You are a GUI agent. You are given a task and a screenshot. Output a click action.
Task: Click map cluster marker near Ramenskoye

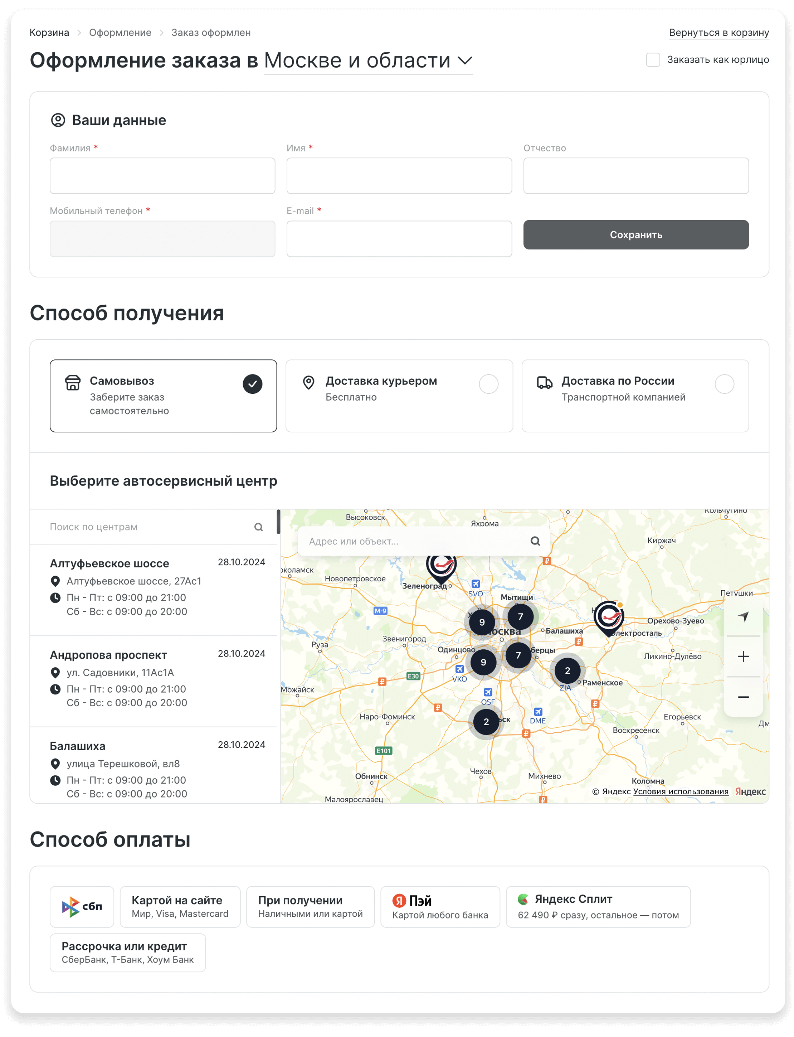click(567, 670)
